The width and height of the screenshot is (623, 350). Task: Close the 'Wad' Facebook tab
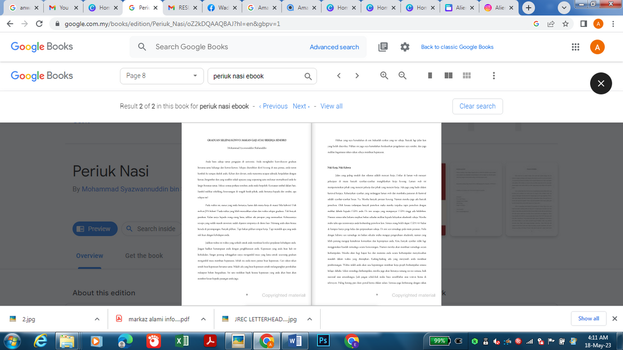235,8
